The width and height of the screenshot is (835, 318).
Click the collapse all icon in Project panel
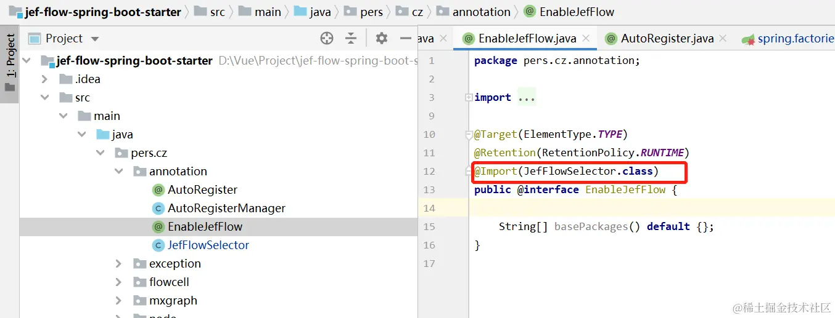tap(351, 39)
